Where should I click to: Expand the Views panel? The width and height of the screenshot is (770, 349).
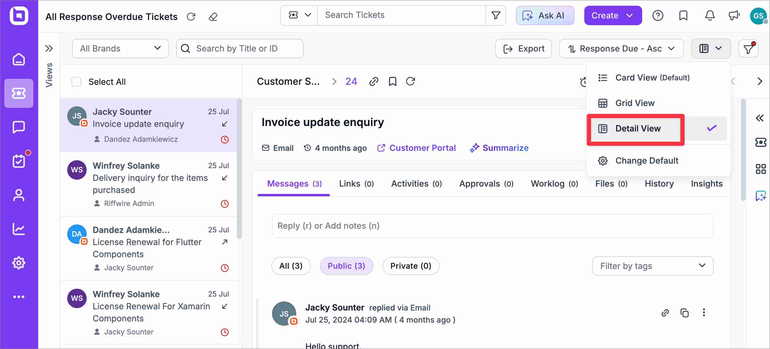pos(49,48)
